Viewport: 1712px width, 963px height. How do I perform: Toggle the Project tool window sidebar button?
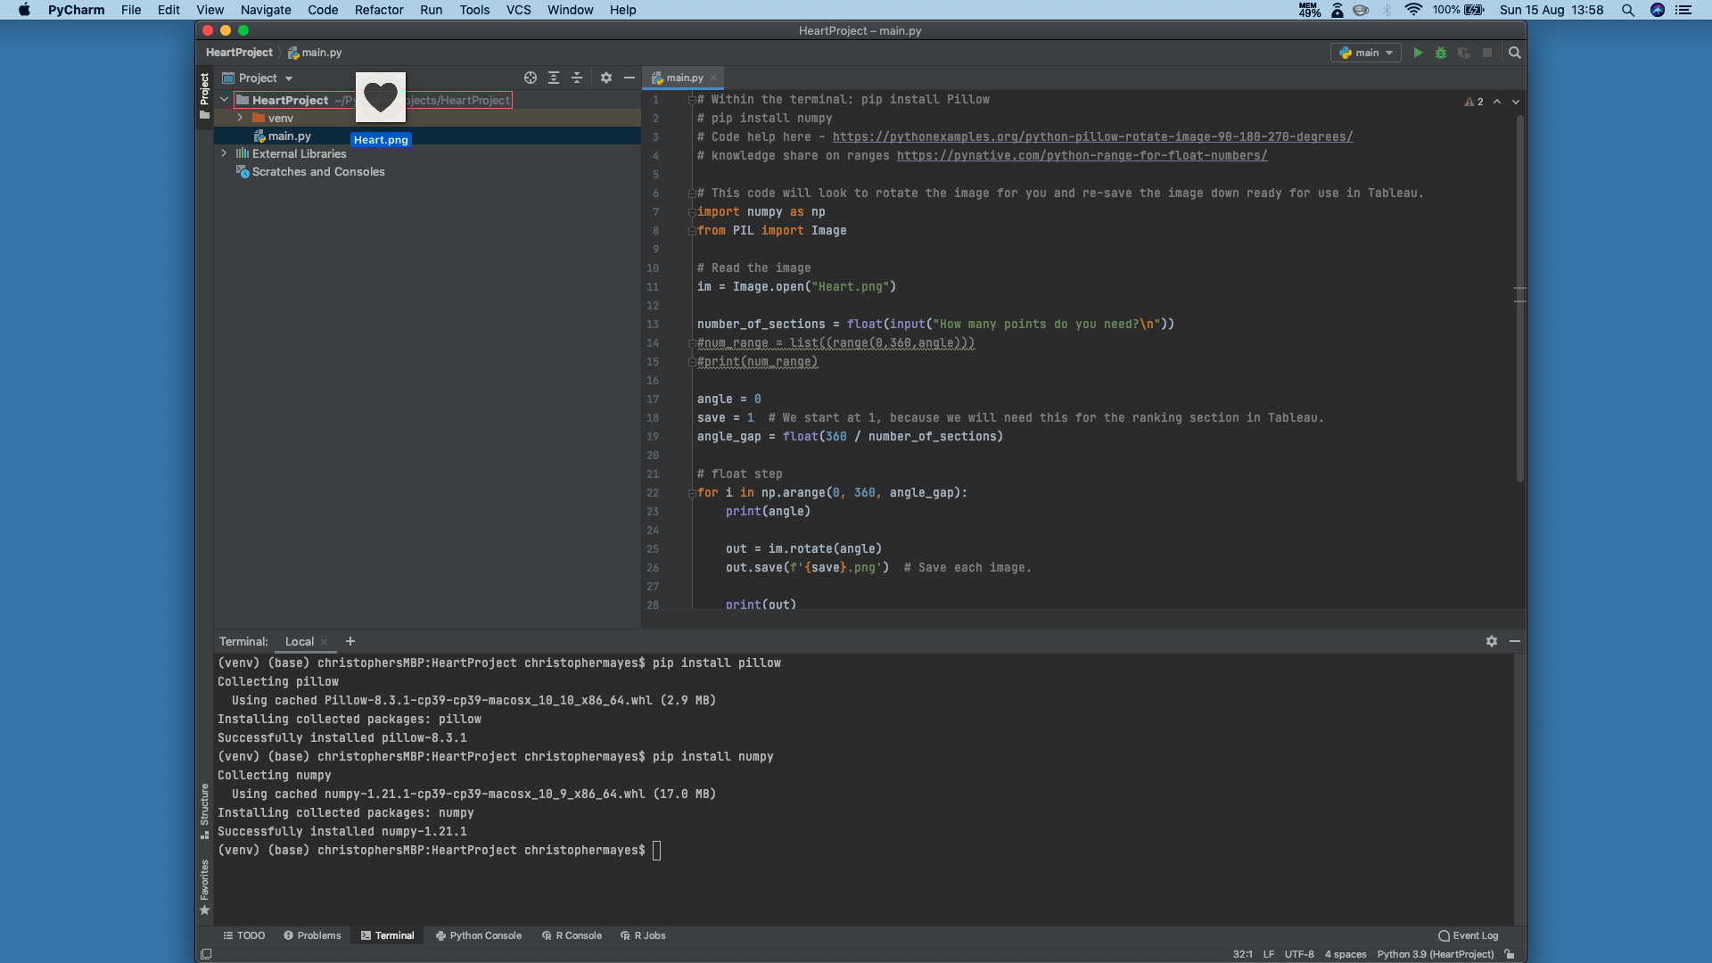click(204, 95)
